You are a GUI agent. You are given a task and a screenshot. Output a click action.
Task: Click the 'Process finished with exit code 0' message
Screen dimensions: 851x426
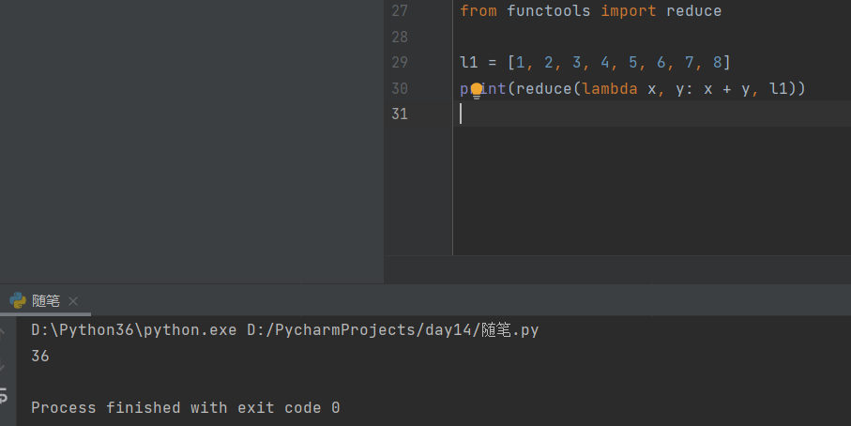click(x=185, y=408)
